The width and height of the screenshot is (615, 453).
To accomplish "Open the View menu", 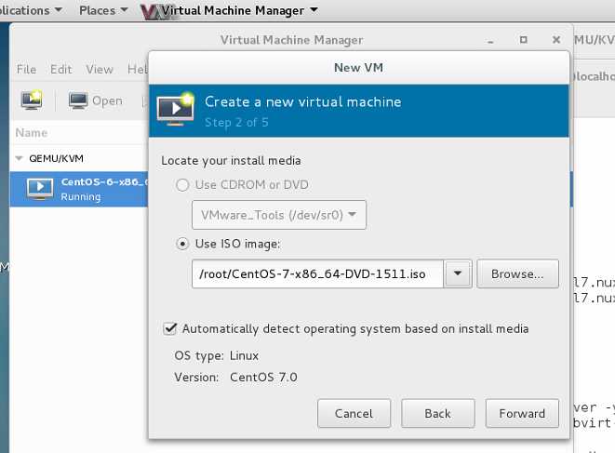I will 100,70.
